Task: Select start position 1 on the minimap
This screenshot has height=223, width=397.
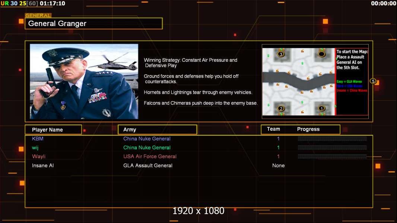Action: pyautogui.click(x=321, y=109)
